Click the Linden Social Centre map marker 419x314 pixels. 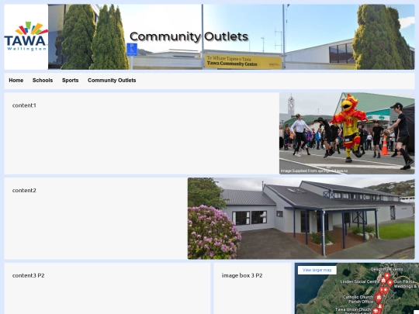[383, 281]
